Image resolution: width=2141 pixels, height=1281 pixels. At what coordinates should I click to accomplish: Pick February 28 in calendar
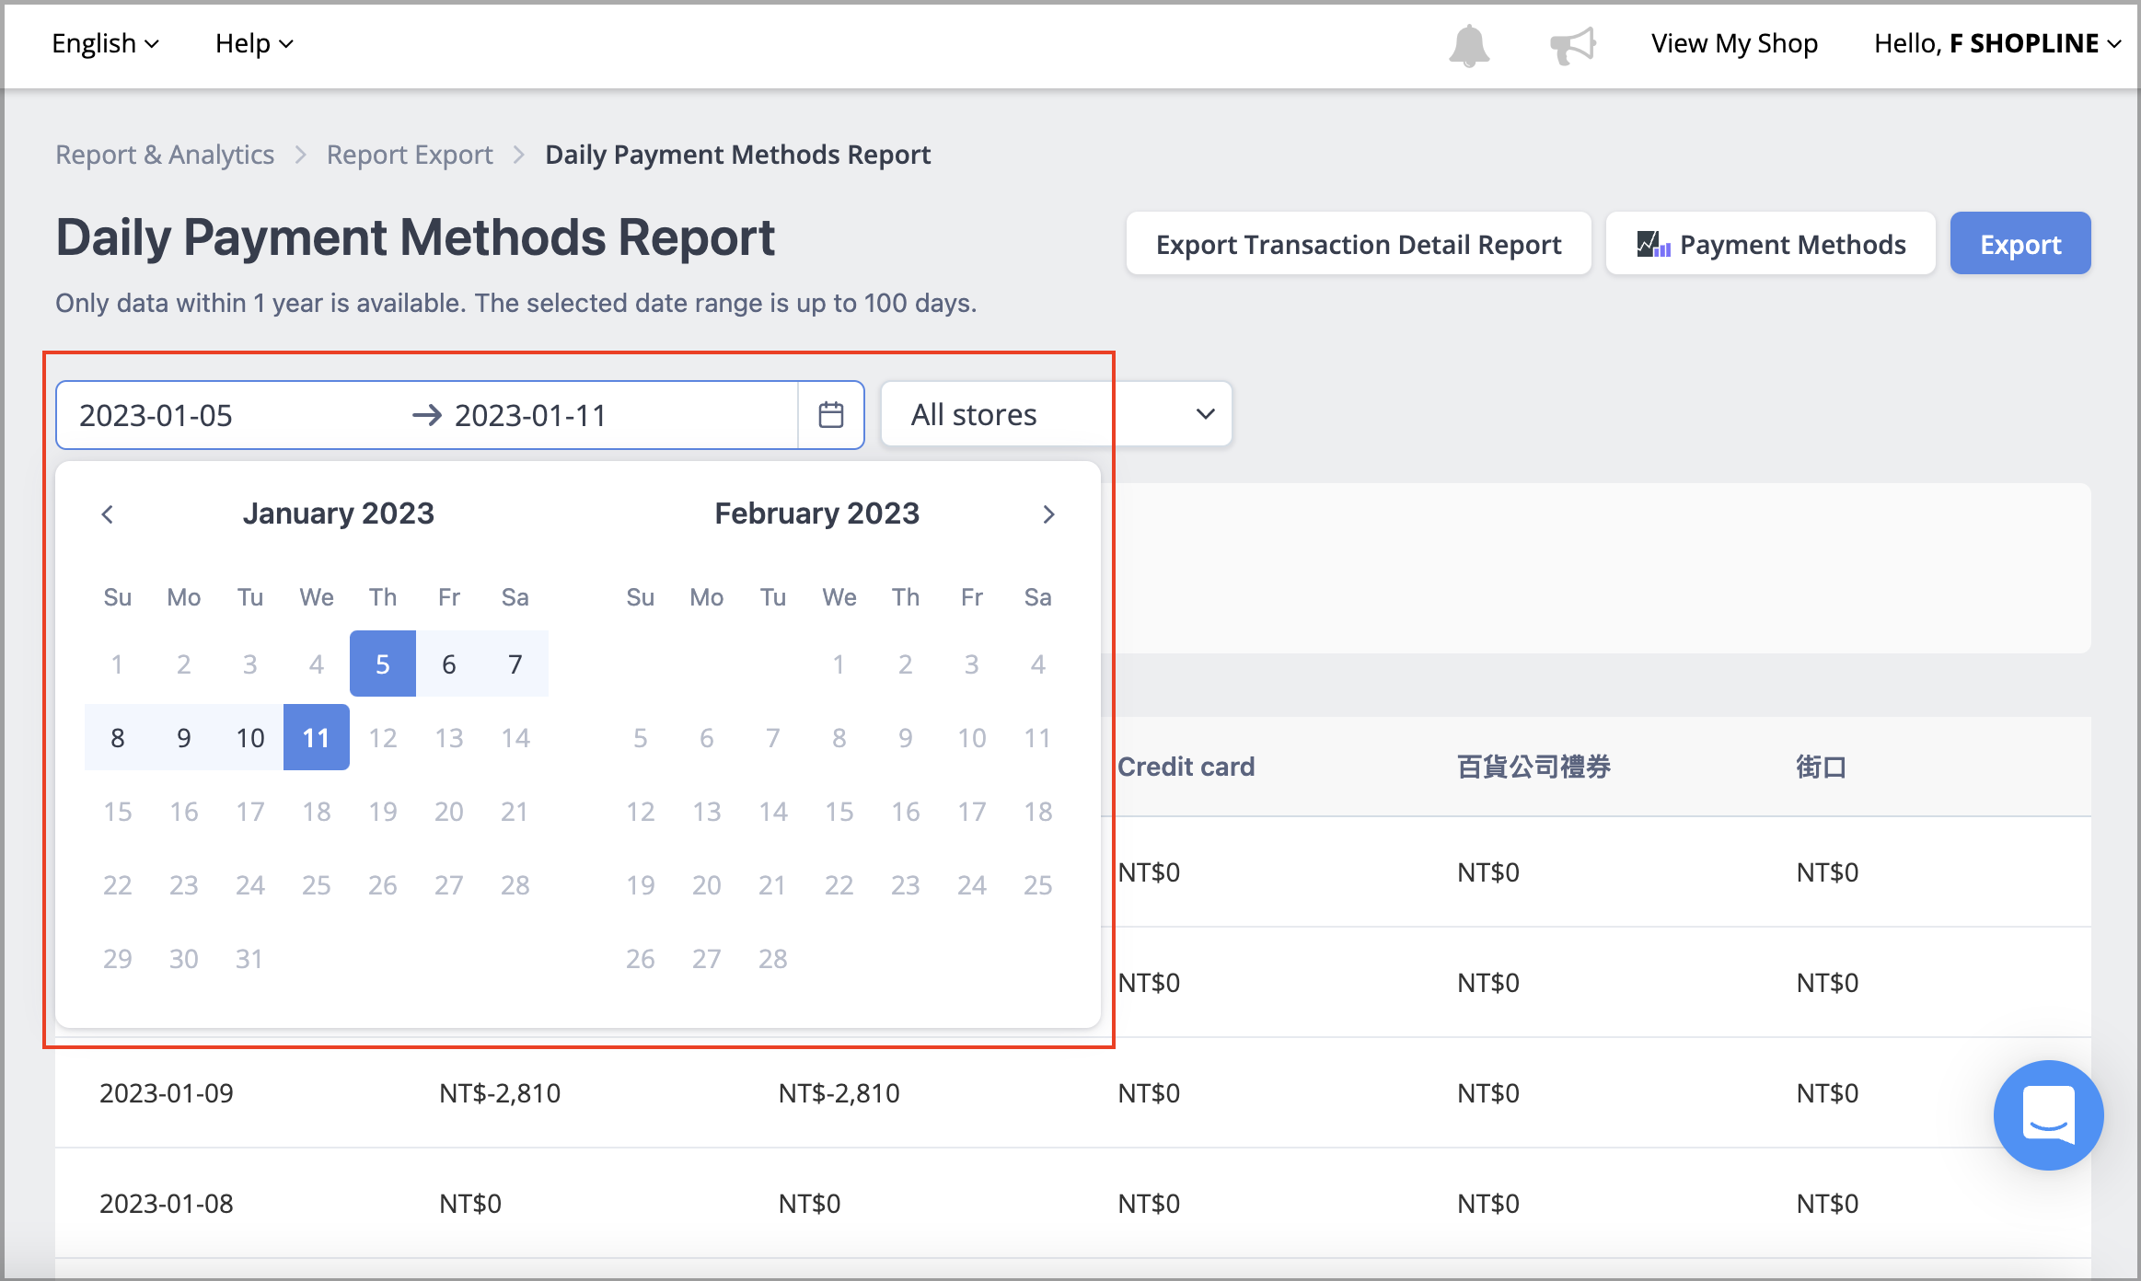point(773,958)
